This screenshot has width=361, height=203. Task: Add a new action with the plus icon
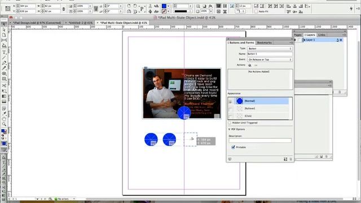249,65
